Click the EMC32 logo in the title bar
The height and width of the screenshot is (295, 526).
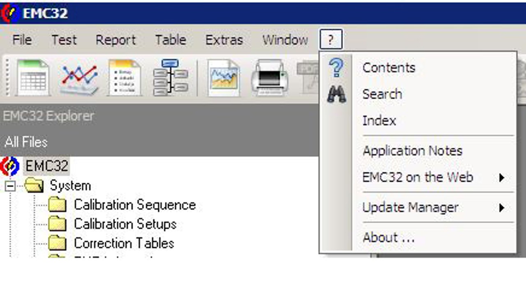tap(10, 13)
